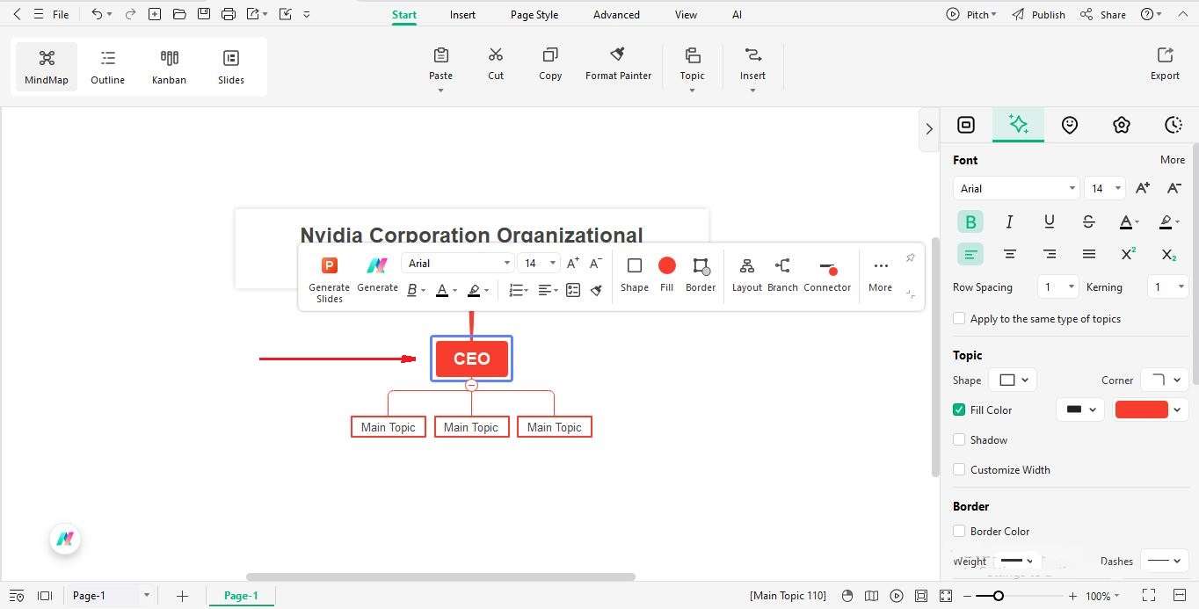Open the Dashes style dropdown

[x=1165, y=561]
